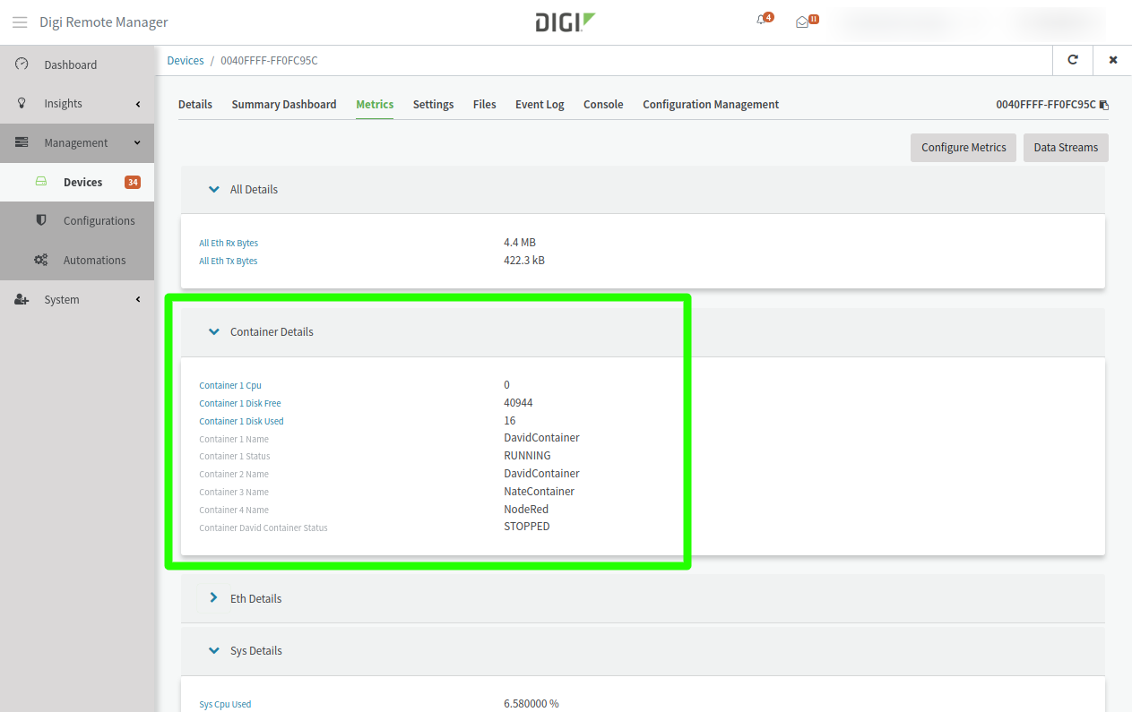1132x712 pixels.
Task: Click the Data Streams button
Action: 1066,148
